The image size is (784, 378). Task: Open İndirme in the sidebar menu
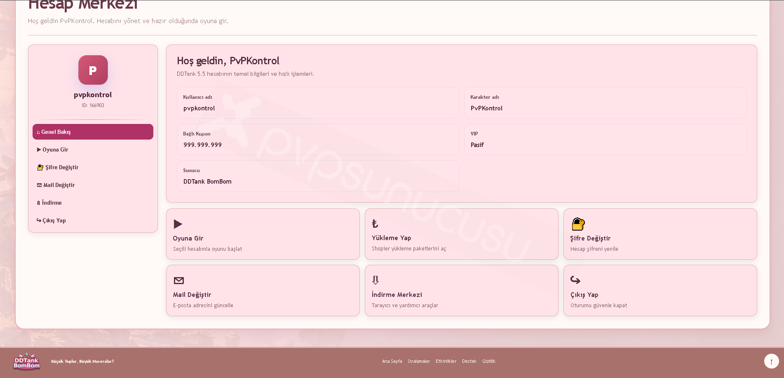click(x=93, y=203)
